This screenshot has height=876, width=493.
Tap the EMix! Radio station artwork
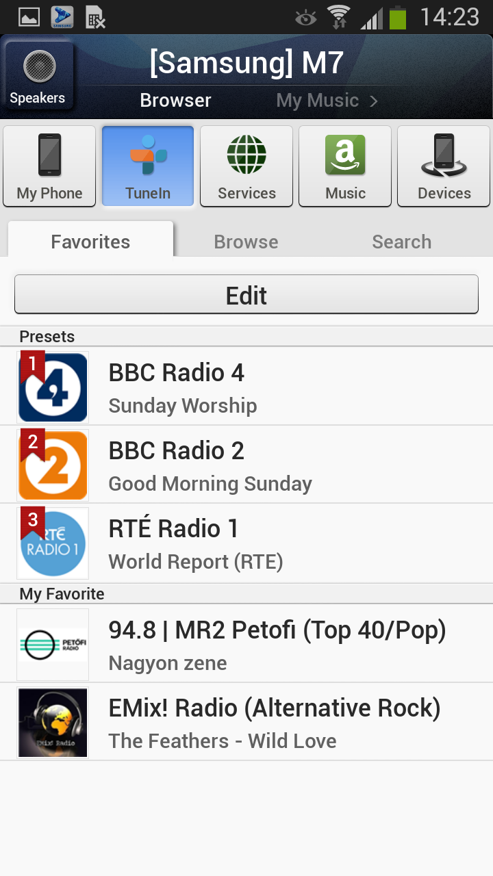53,722
